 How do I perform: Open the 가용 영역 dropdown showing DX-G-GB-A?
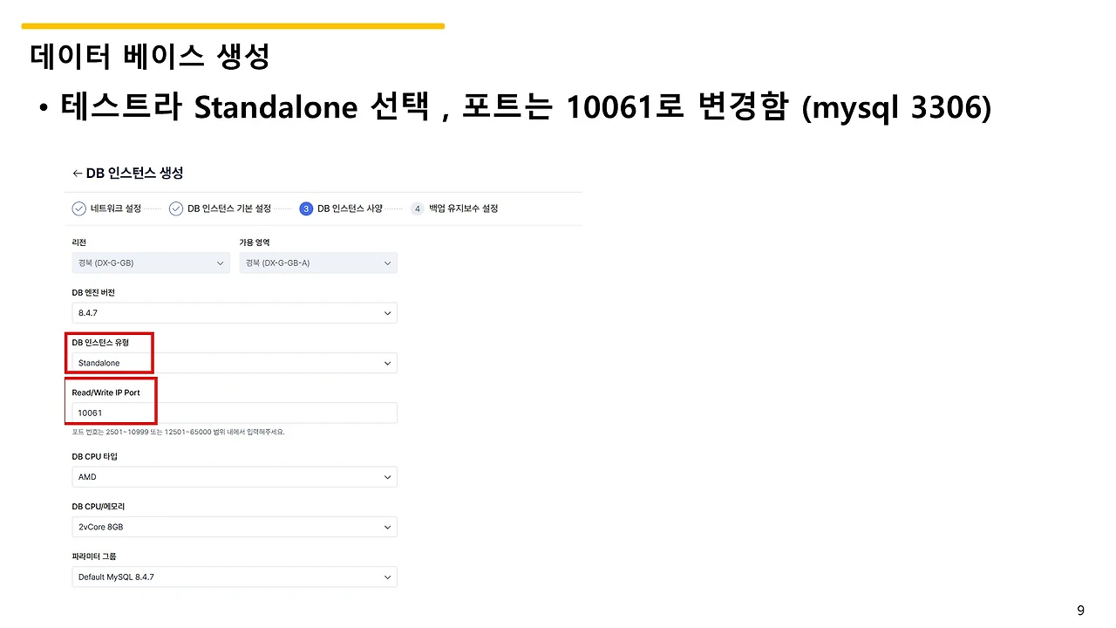(x=318, y=263)
